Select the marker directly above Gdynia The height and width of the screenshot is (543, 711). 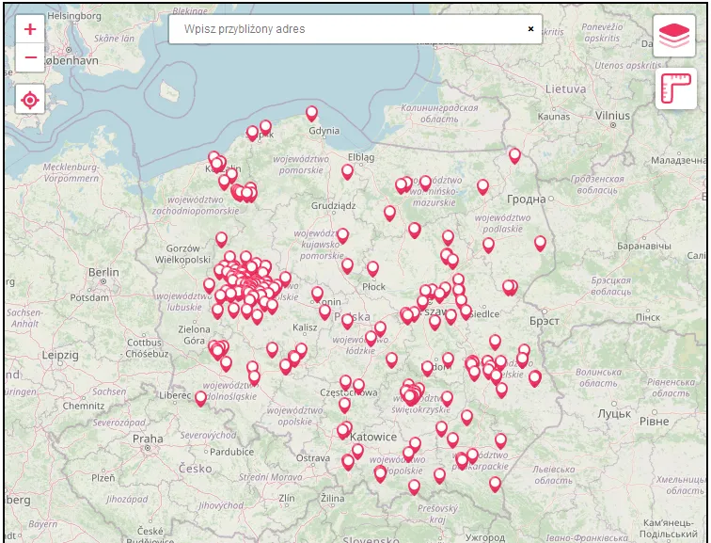pyautogui.click(x=311, y=113)
